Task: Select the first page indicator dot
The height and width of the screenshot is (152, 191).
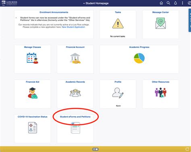Action: pyautogui.click(x=94, y=149)
